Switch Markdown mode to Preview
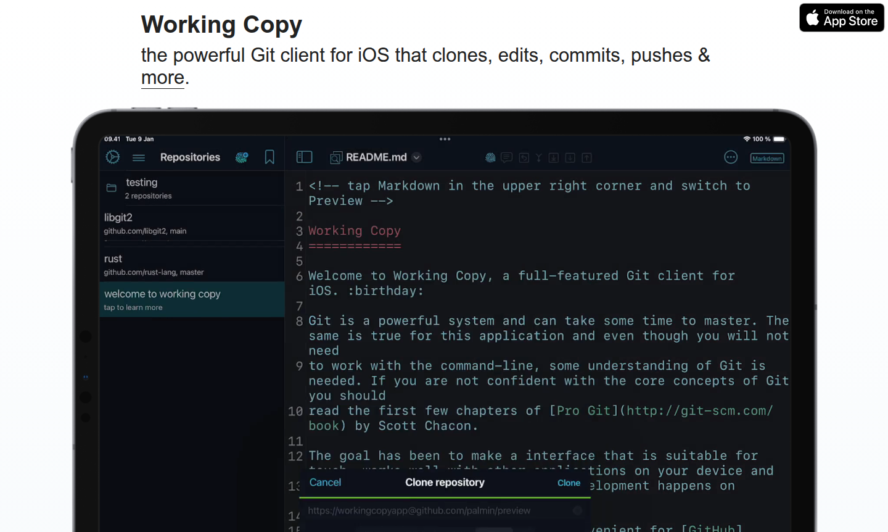 [767, 159]
